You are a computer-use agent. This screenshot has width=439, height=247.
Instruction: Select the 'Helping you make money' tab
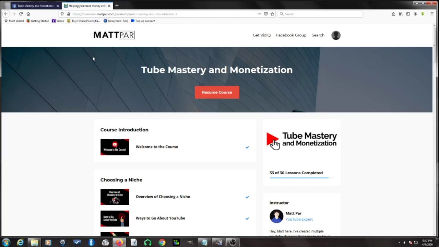[x=87, y=6]
